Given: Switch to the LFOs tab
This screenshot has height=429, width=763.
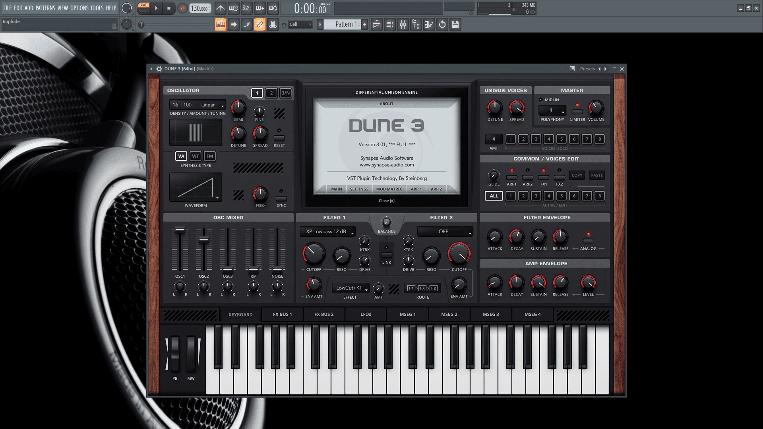Looking at the screenshot, I should 366,314.
